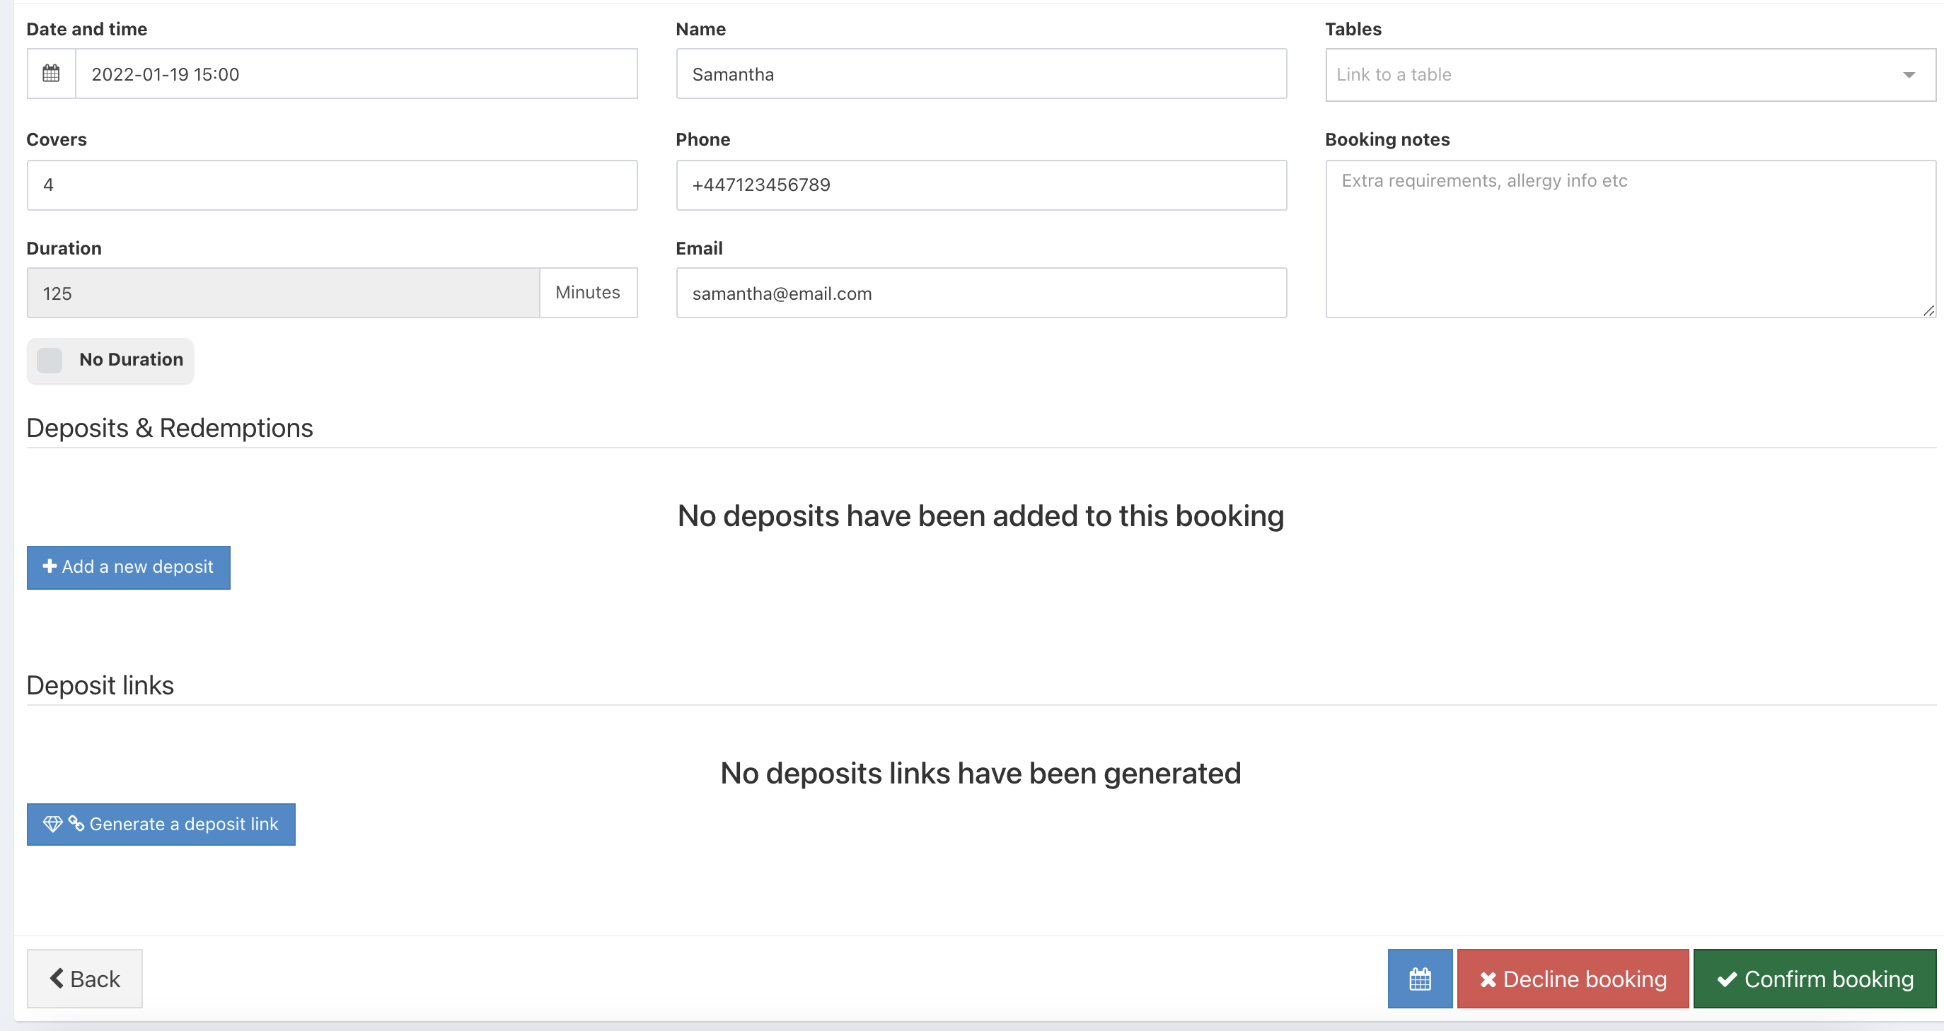Click the diamond icon on Generate deposit link
1944x1031 pixels.
[52, 824]
